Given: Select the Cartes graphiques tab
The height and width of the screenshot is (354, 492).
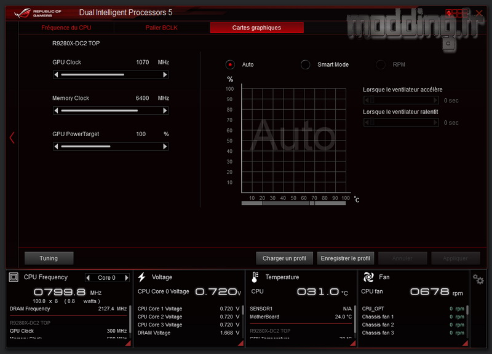Looking at the screenshot, I should pos(256,28).
